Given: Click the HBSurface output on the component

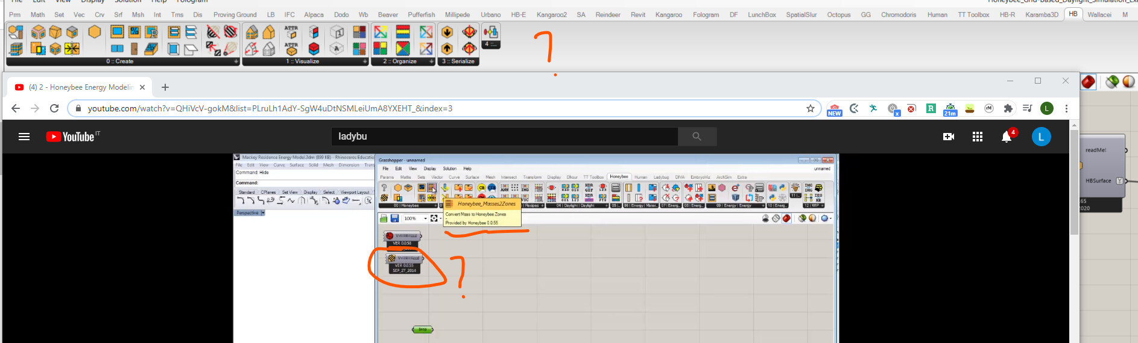Looking at the screenshot, I should click(x=1099, y=181).
